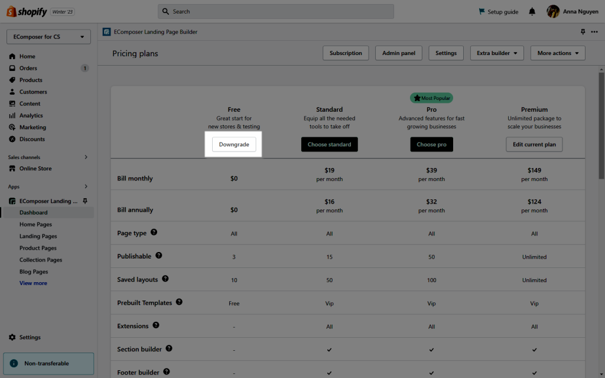Image resolution: width=605 pixels, height=378 pixels.
Task: Select Dashboard under EComposer
Action: click(34, 212)
